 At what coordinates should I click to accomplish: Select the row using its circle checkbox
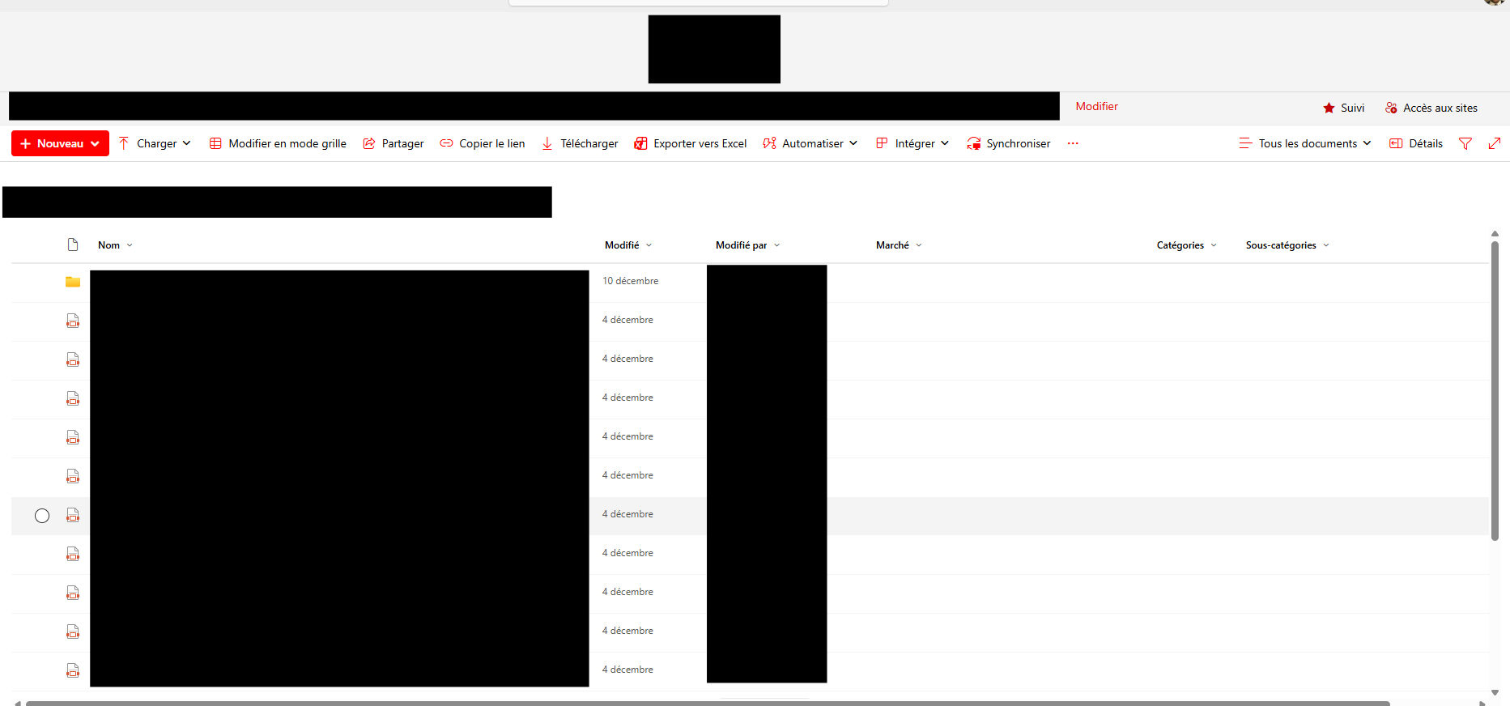[42, 516]
